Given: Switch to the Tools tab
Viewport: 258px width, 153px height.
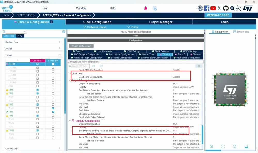Looking at the screenshot, I should coord(224,22).
